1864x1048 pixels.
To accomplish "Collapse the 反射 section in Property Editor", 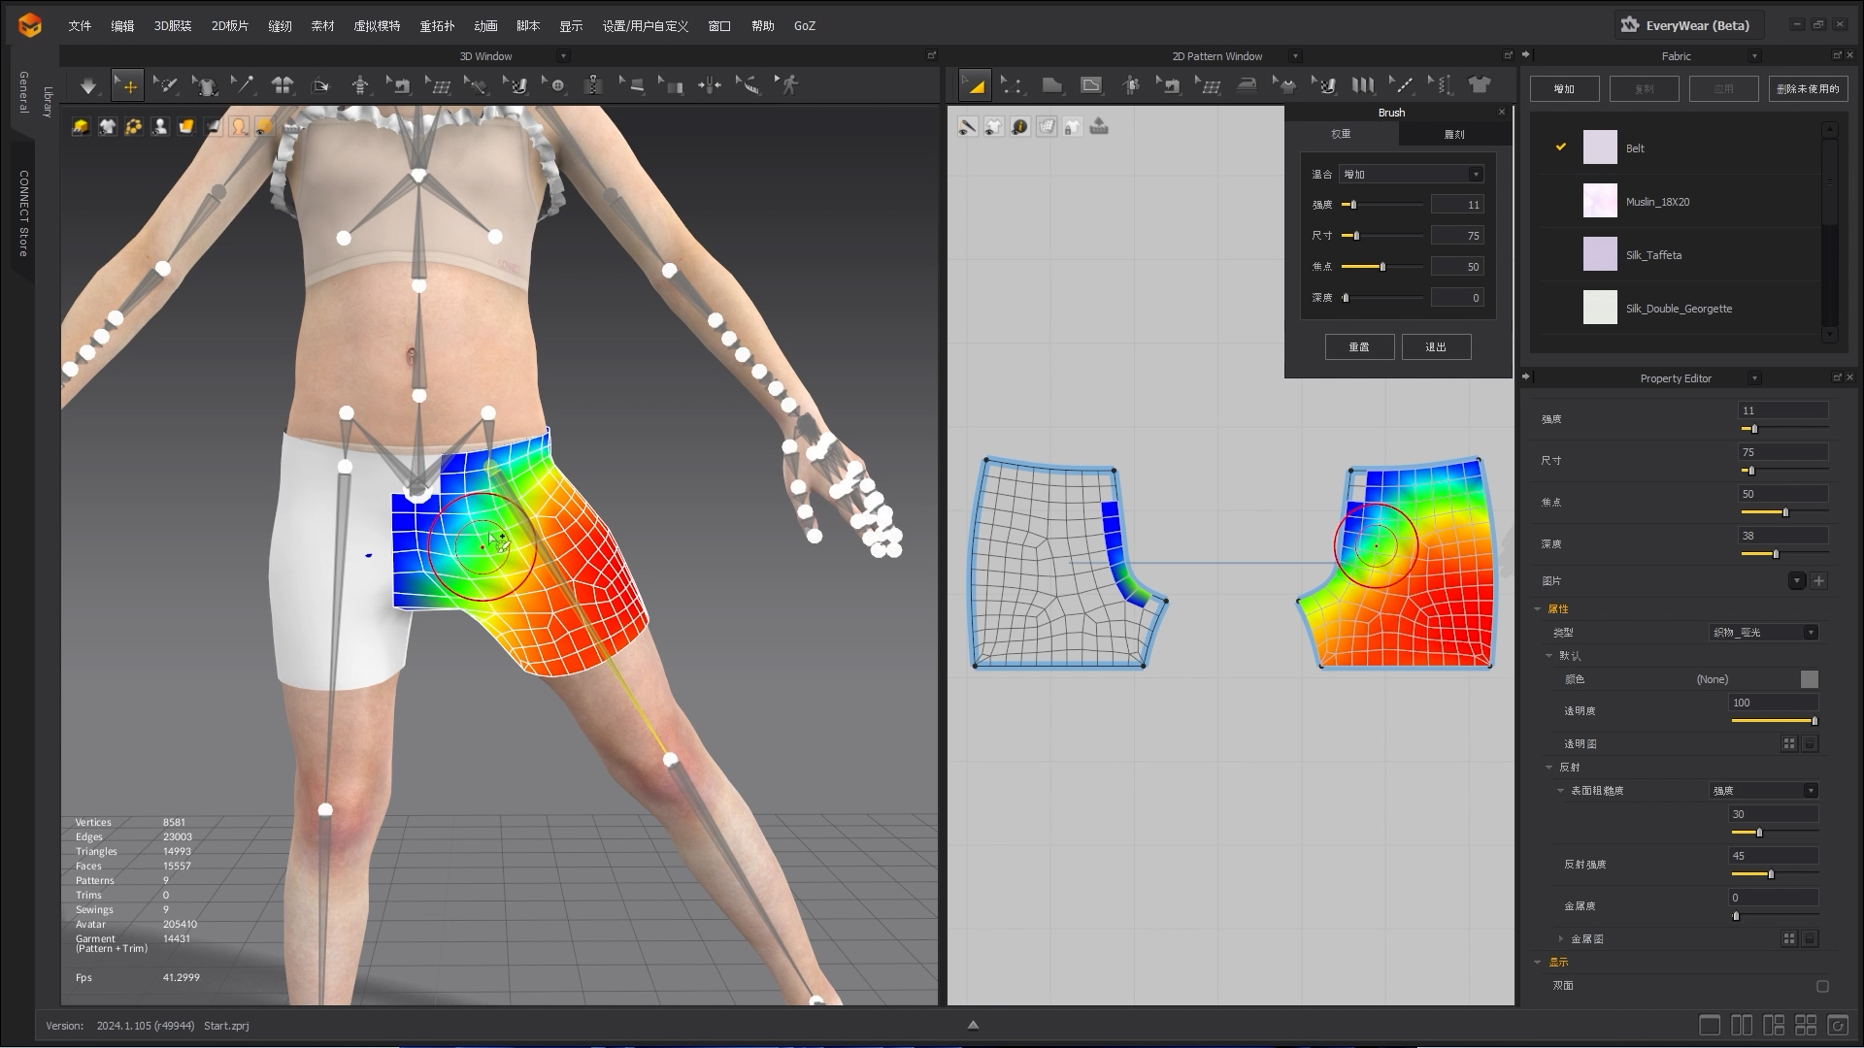I will coord(1549,767).
